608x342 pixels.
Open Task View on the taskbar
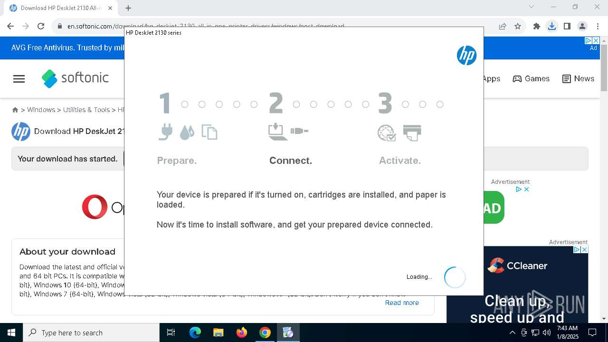click(x=171, y=332)
